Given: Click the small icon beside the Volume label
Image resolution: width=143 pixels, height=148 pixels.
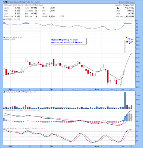Looking at the screenshot, I should [x=4, y=92].
